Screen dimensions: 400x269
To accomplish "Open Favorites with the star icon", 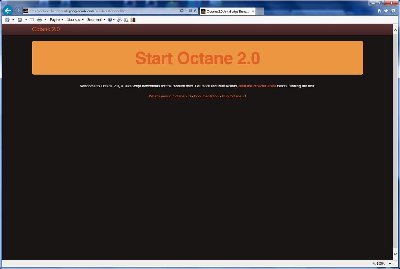I will click(386, 11).
